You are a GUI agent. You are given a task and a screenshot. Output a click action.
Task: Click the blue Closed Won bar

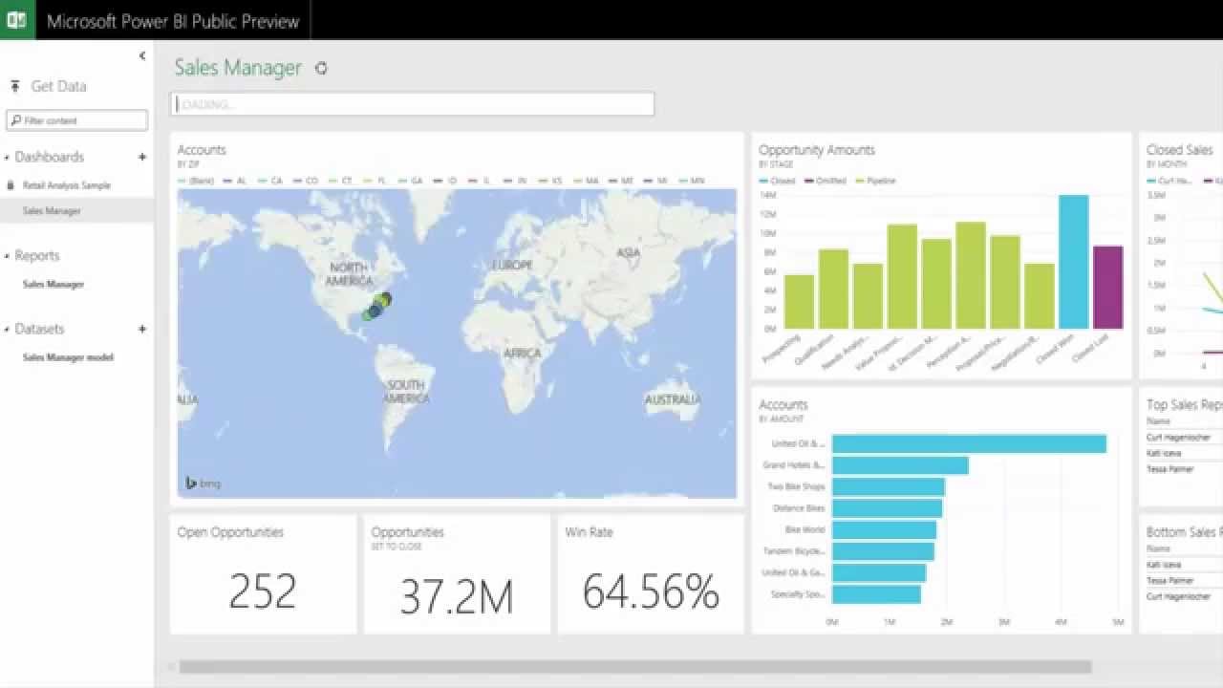pos(1074,262)
